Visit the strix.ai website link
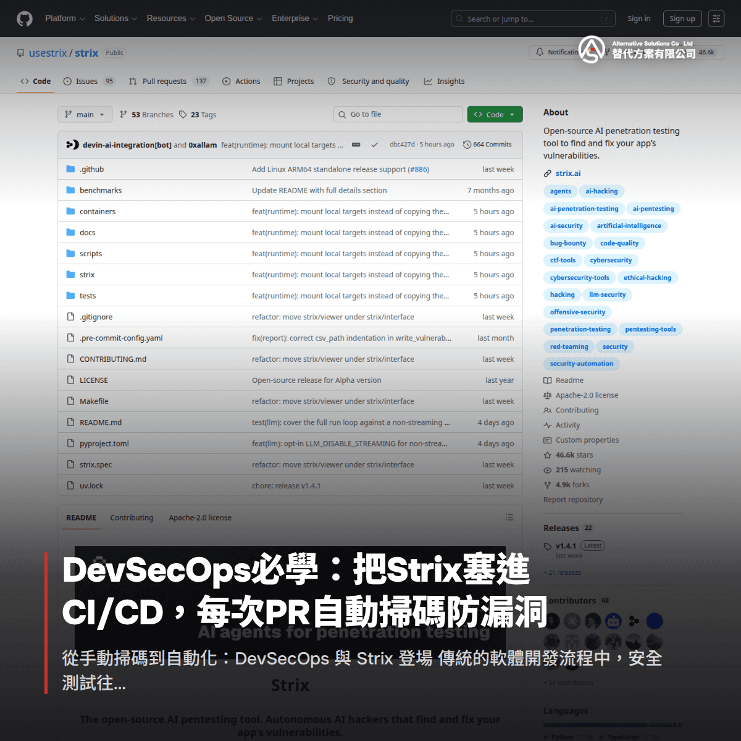Viewport: 741px width, 741px height. [x=568, y=174]
